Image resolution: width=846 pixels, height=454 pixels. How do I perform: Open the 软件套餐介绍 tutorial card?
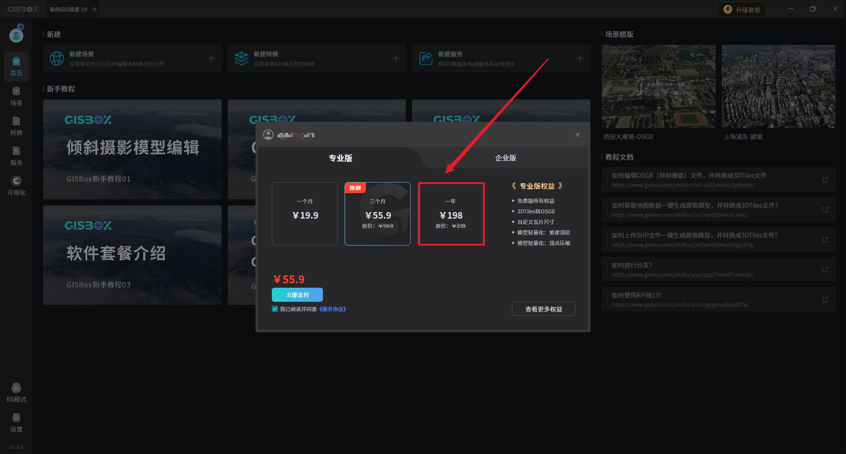coord(132,255)
